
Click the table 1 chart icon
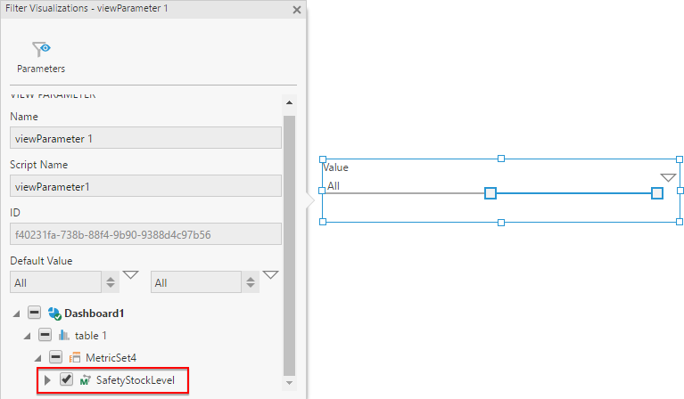(x=63, y=336)
